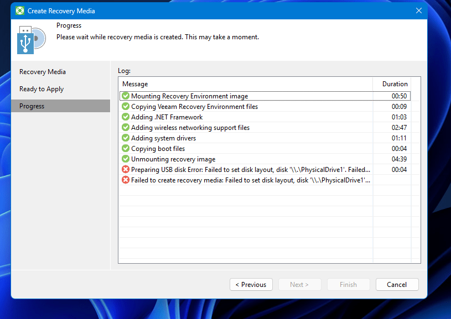The image size is (451, 319).
Task: Click green check icon for Mounting Recovery Environment
Action: [x=126, y=96]
